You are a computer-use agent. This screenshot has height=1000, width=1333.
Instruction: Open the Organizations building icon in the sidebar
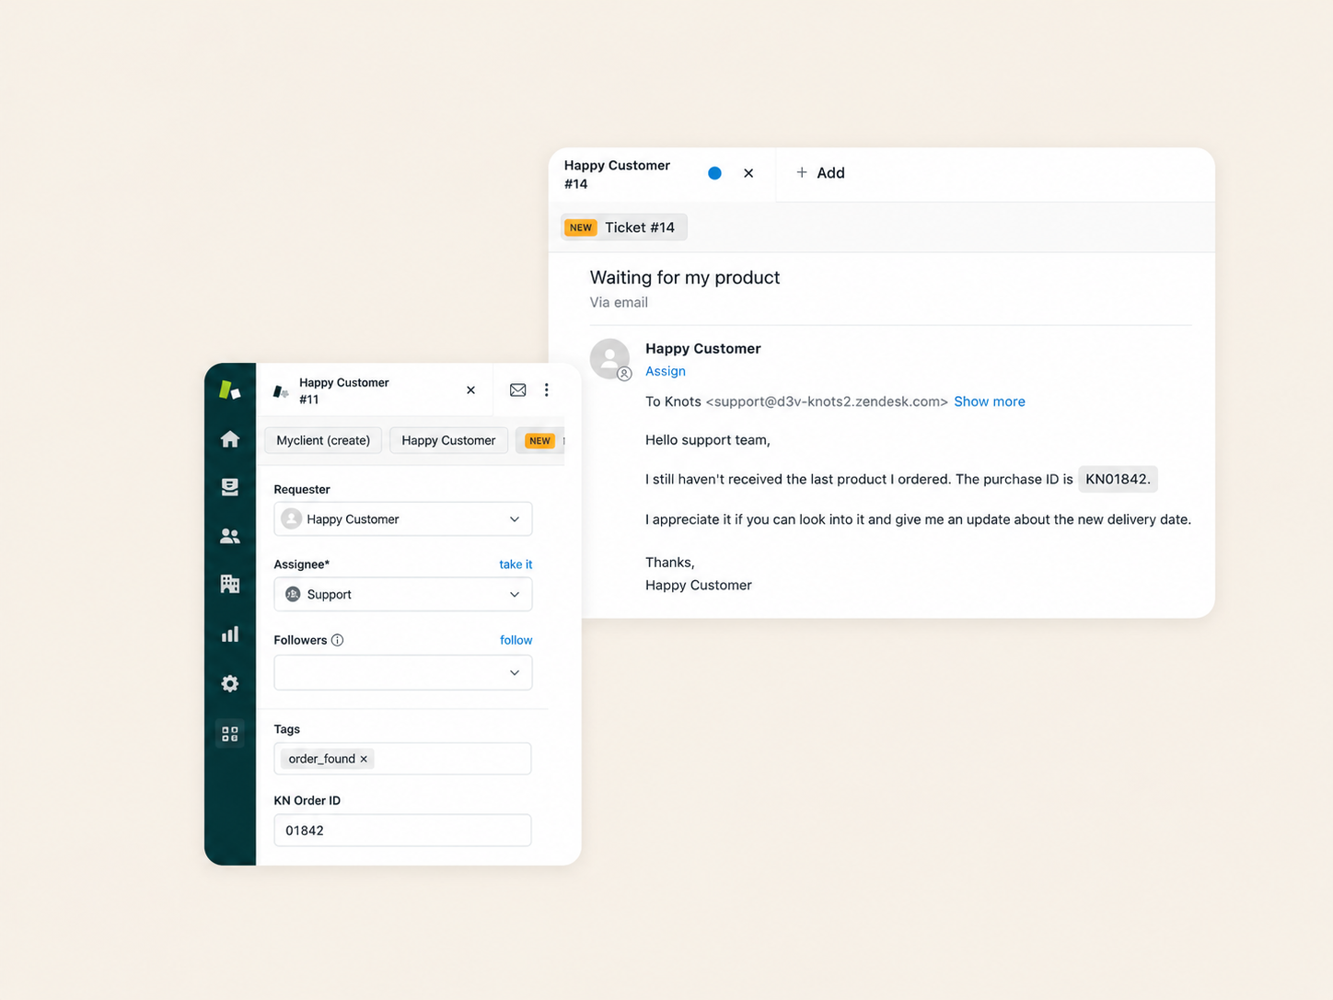(x=230, y=584)
